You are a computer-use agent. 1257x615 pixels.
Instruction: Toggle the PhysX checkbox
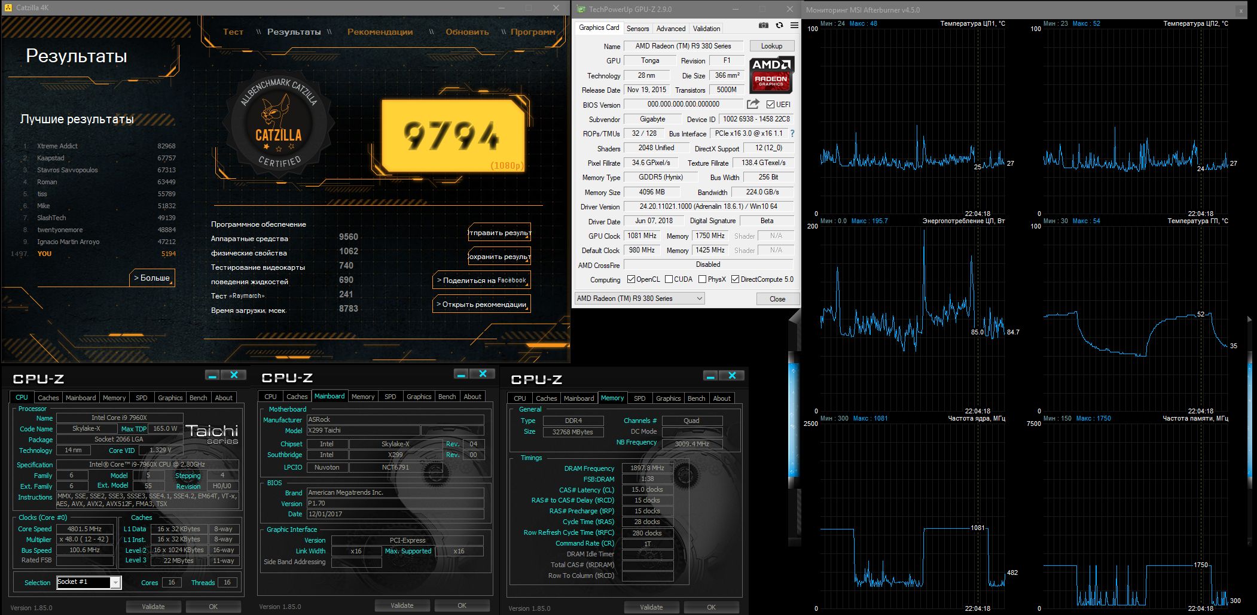click(702, 279)
